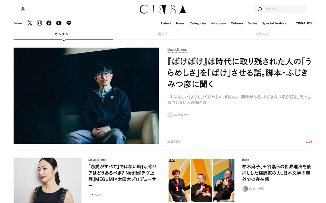Click the CINRA logo
The height and width of the screenshot is (203, 326).
(163, 9)
